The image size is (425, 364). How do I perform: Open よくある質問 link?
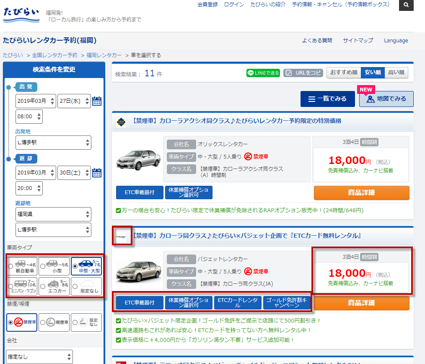[x=317, y=41]
